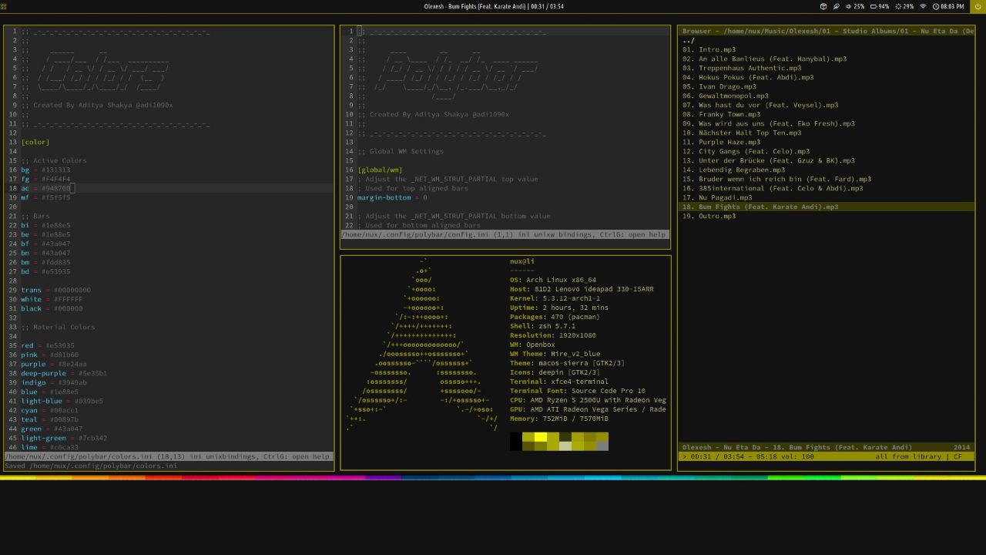This screenshot has height=555, width=986.
Task: Place cursor on 'mf = #f5f5f5' line
Action: 45,197
